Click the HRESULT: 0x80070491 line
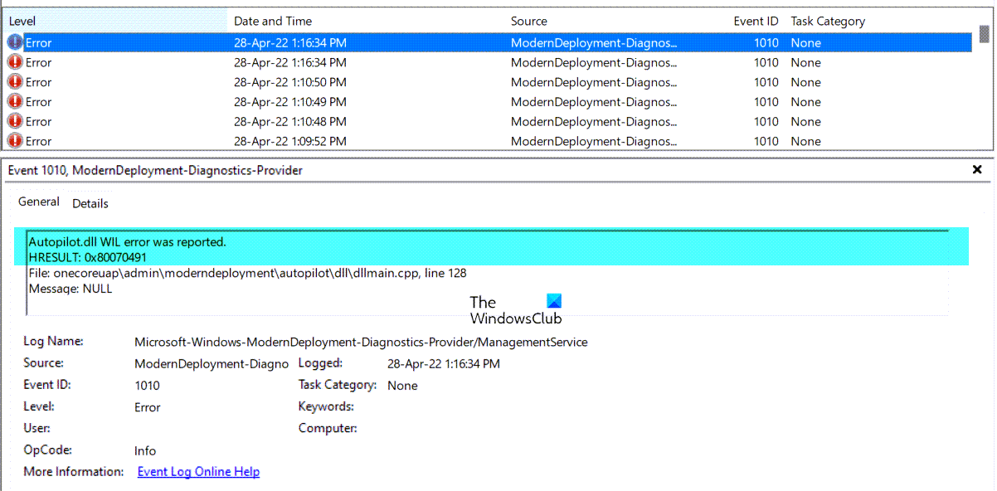Image resolution: width=997 pixels, height=491 pixels. pos(88,257)
